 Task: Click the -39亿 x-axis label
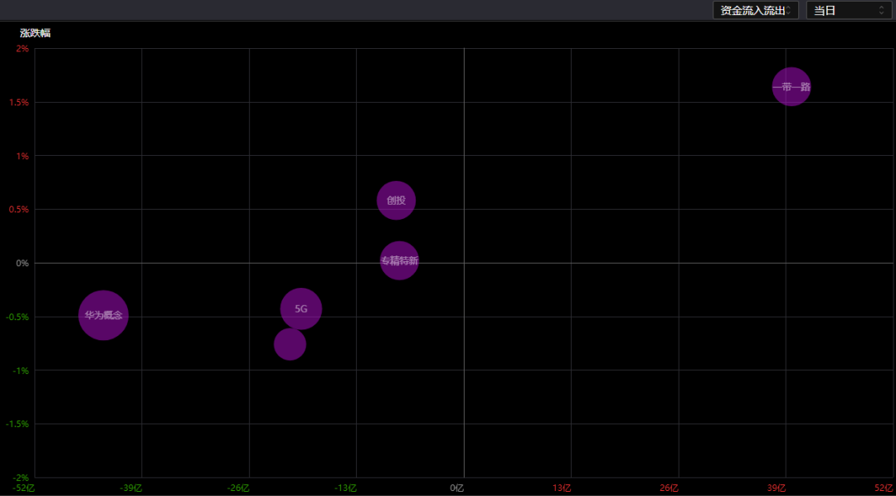tap(131, 488)
